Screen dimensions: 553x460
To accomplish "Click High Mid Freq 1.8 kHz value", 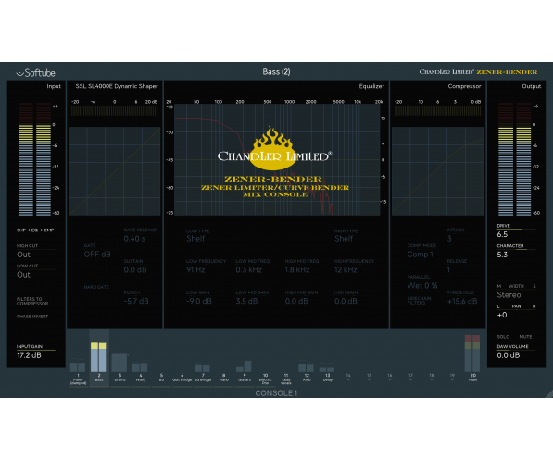I will (x=297, y=270).
